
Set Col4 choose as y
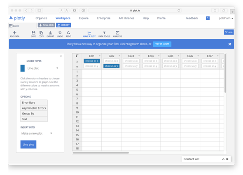[151, 66]
